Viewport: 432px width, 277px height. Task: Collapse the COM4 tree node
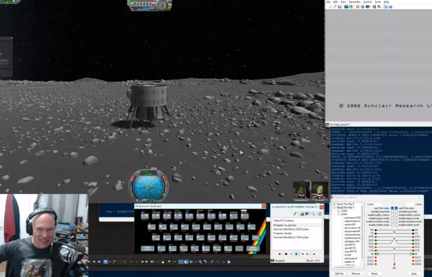coord(338,214)
